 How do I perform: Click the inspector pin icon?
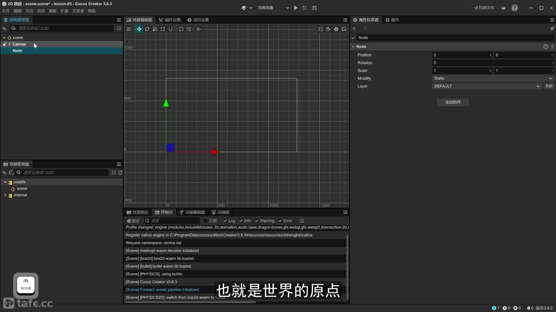(x=552, y=28)
